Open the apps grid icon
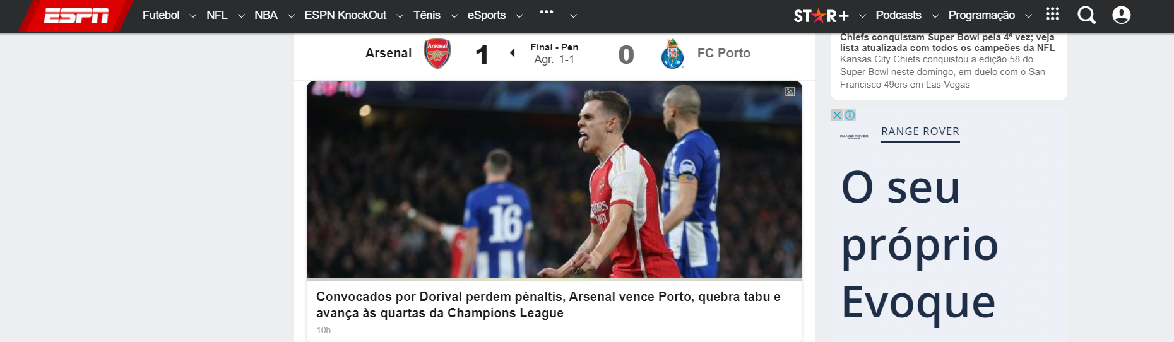The width and height of the screenshot is (1174, 342). click(x=1052, y=14)
